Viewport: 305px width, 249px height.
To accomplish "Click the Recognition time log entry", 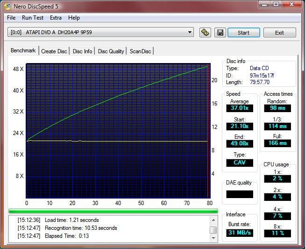I will (81, 228).
